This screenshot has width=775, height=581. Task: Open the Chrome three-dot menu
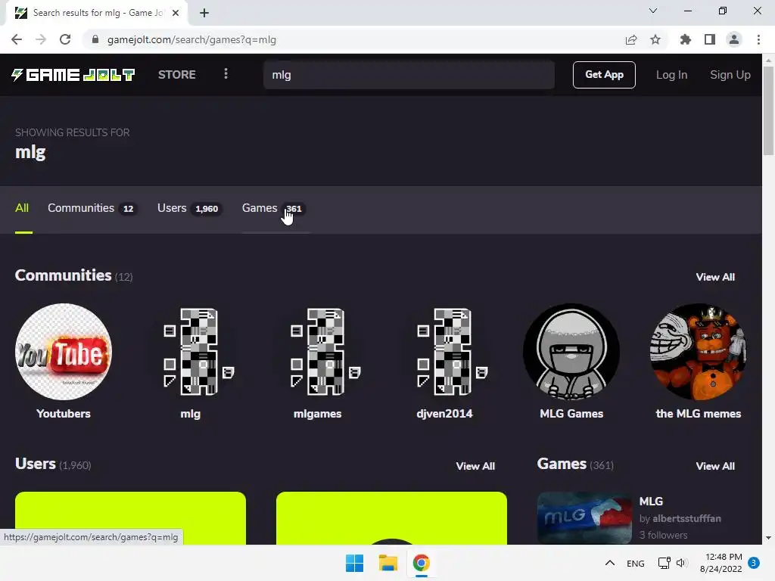758,39
